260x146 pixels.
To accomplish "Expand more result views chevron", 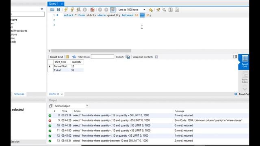I will (x=245, y=89).
